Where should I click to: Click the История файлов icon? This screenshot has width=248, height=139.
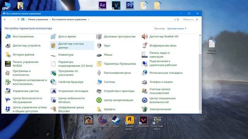point(8,55)
